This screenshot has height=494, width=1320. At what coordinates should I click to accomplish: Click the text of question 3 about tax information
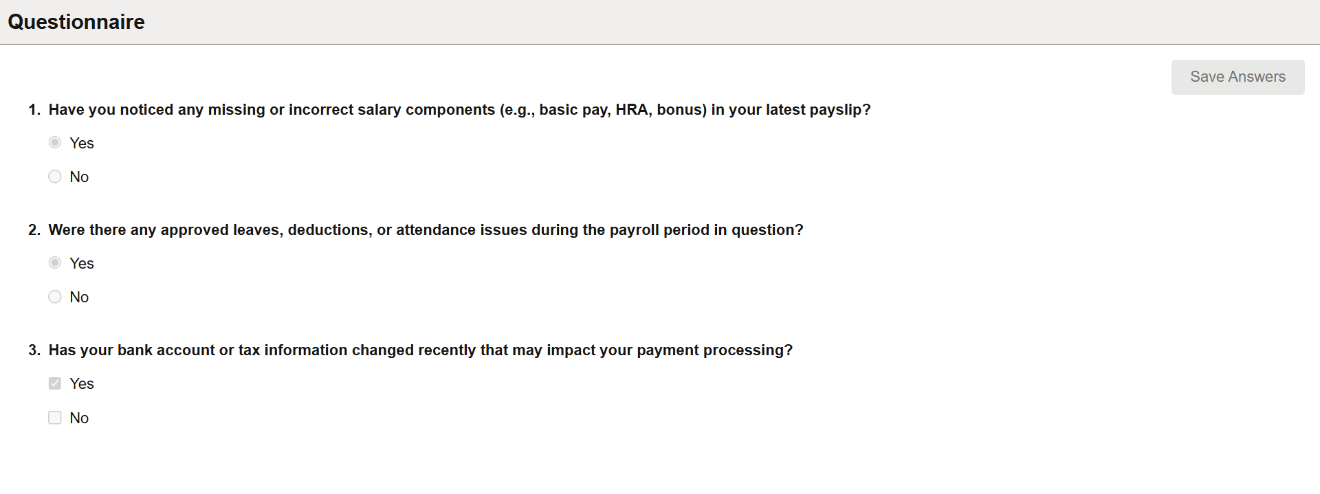pos(420,350)
